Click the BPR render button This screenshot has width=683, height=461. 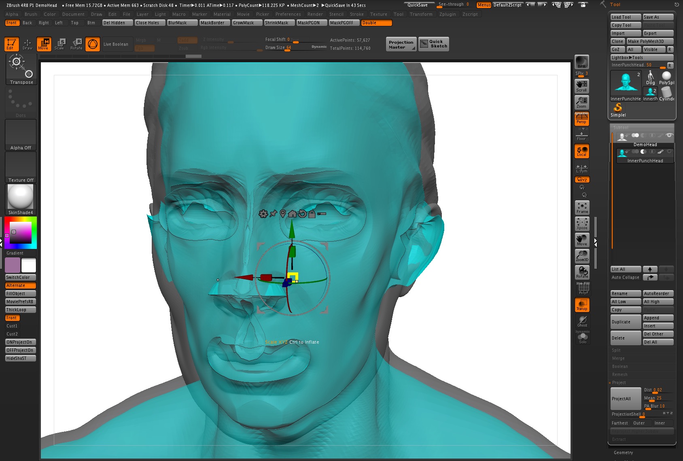(x=582, y=62)
